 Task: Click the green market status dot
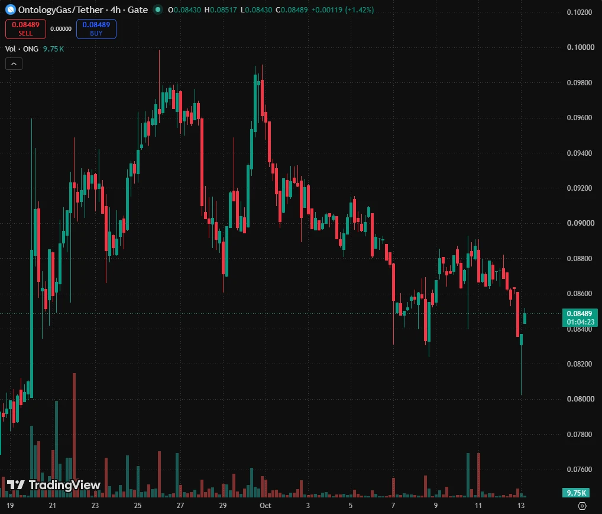coord(157,9)
